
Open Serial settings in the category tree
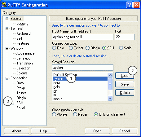20,108
